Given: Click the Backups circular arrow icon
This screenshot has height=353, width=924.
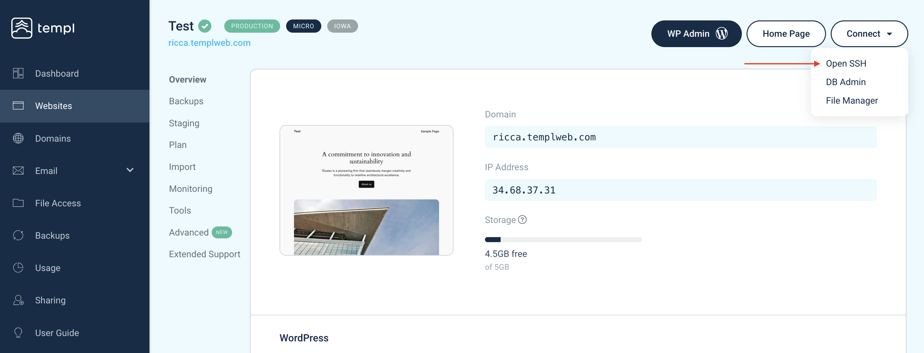Looking at the screenshot, I should coord(18,235).
